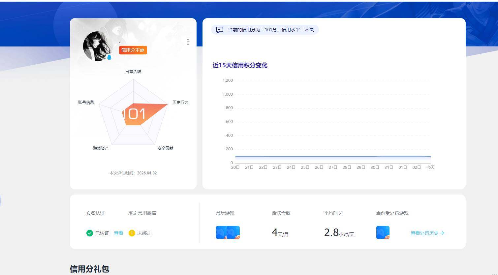Viewport: 498px width, 275px height.
Task: Click the green verified checkmark icon
Action: pos(89,233)
